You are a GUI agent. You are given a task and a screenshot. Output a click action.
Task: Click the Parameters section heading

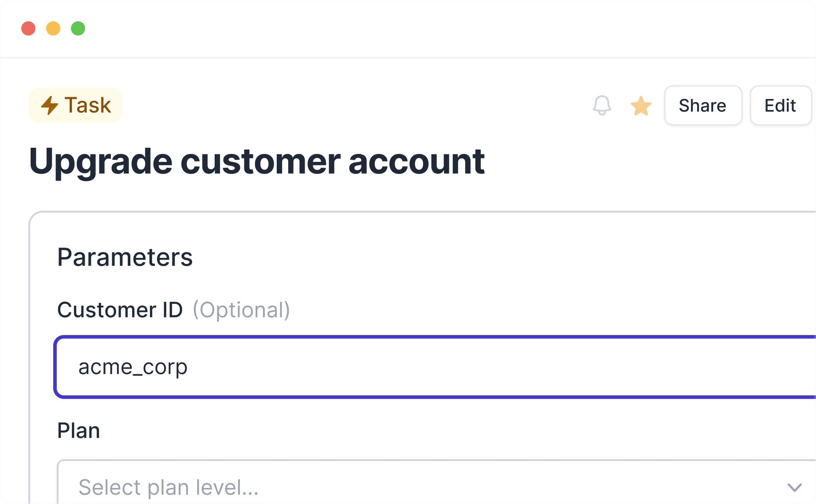coord(125,257)
